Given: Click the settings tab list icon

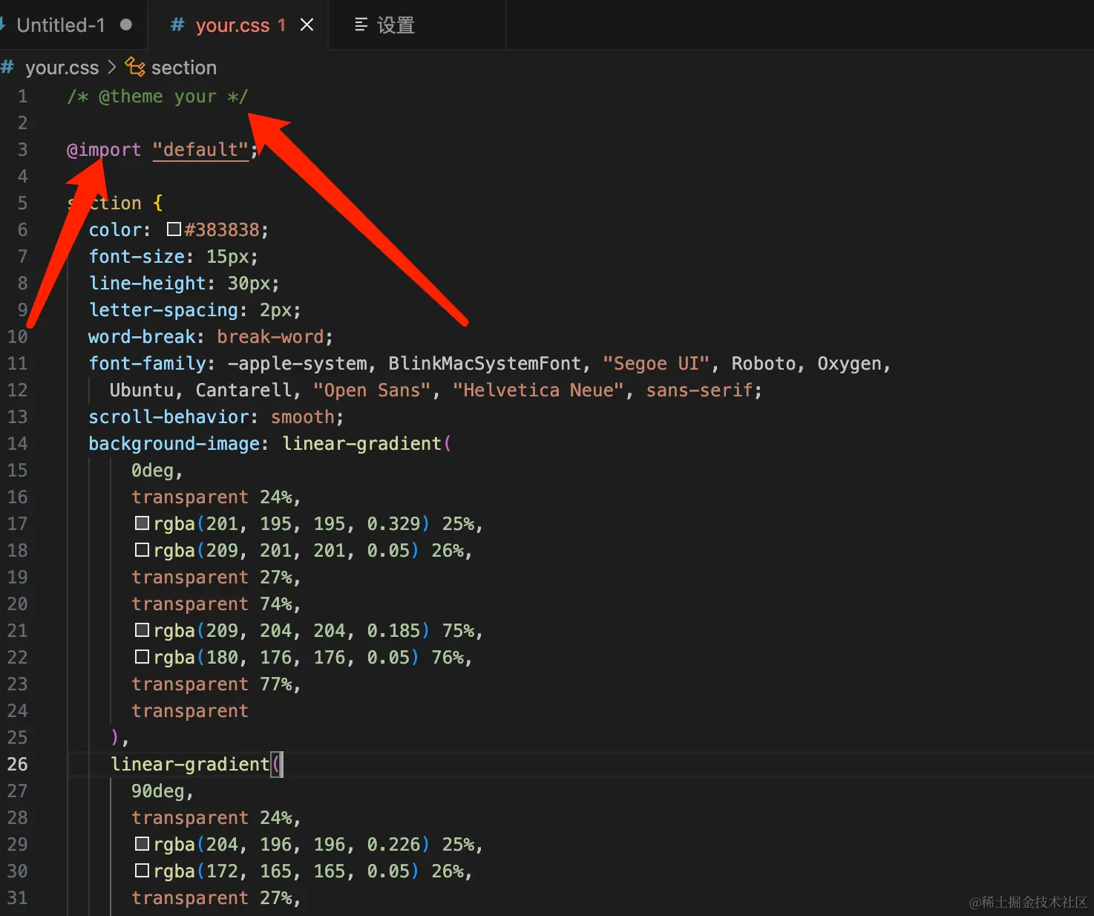Looking at the screenshot, I should coord(361,25).
